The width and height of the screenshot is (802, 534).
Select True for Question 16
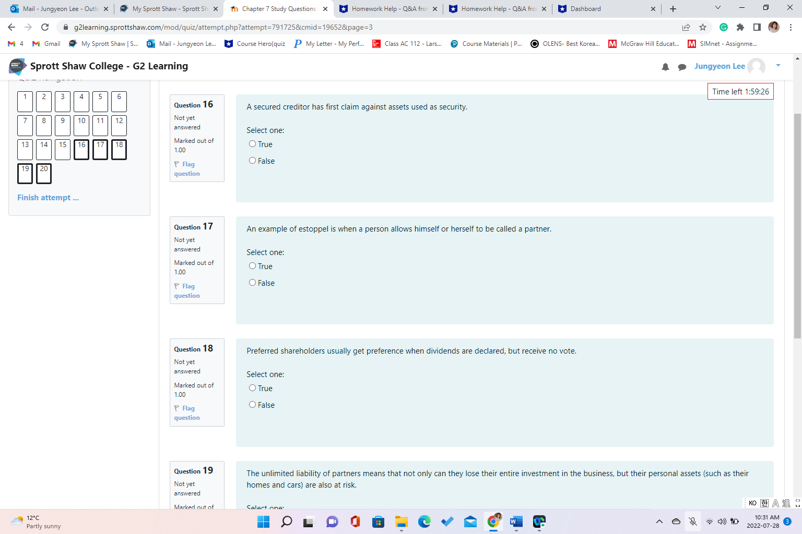(252, 143)
